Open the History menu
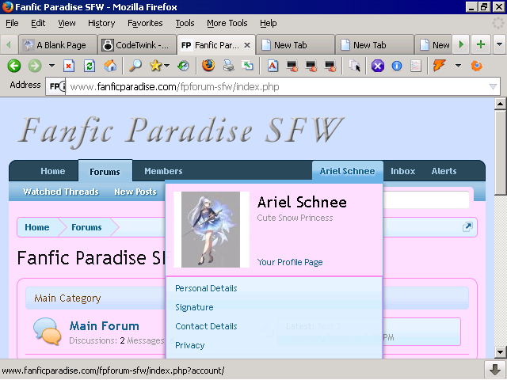This screenshot has width=507, height=380. tap(101, 23)
